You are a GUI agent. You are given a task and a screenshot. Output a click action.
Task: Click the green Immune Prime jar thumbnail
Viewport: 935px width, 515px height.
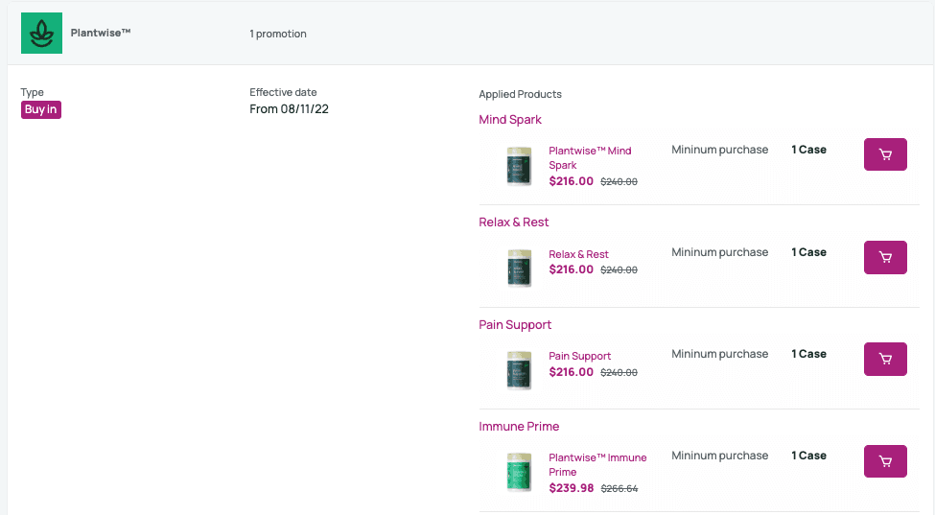pos(519,472)
